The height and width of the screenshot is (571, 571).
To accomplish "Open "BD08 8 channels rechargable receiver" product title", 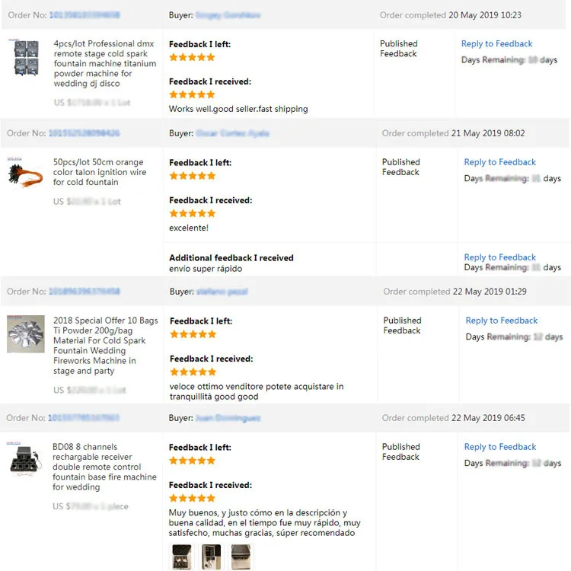I will [x=104, y=467].
